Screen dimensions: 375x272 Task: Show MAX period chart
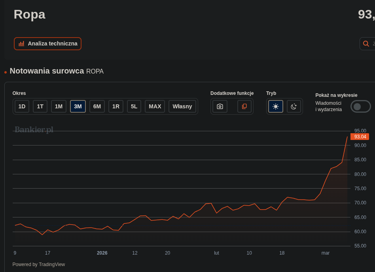(155, 106)
